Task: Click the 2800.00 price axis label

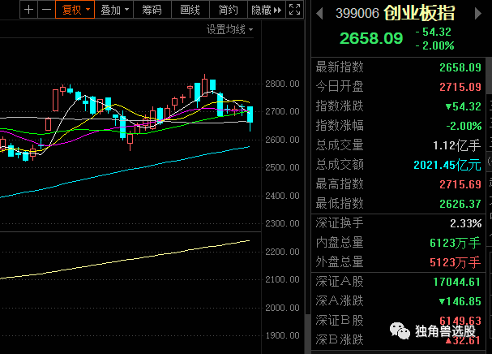Action: click(282, 84)
